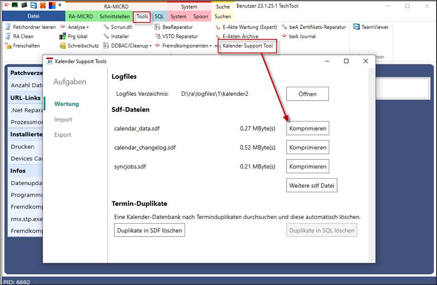Viewport: 437px width, 285px height.
Task: Click the Kalender Support Tool ribbon icon
Action: [218, 46]
